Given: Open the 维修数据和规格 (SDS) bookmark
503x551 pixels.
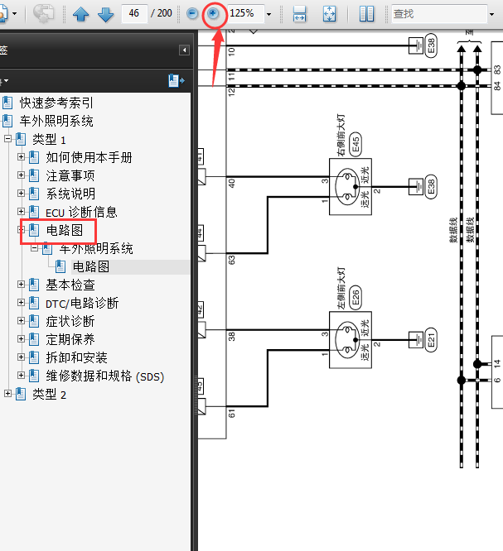Looking at the screenshot, I should point(105,376).
